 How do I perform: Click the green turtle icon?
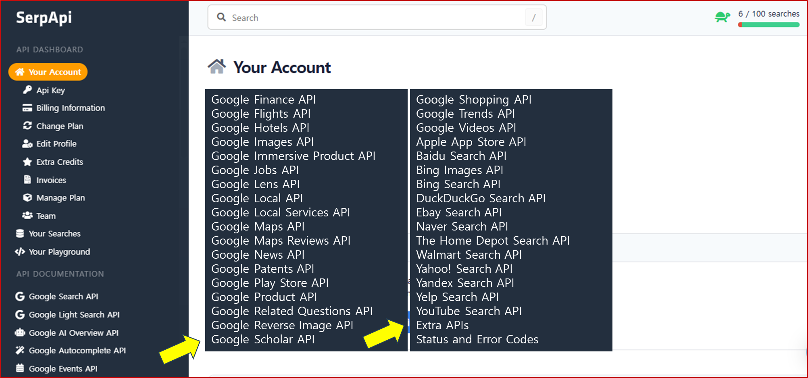pos(722,17)
